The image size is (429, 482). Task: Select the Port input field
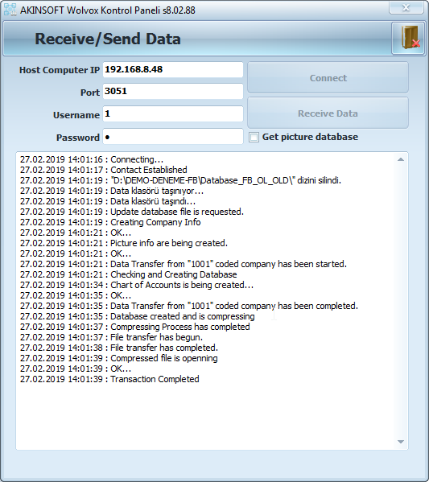pyautogui.click(x=173, y=91)
